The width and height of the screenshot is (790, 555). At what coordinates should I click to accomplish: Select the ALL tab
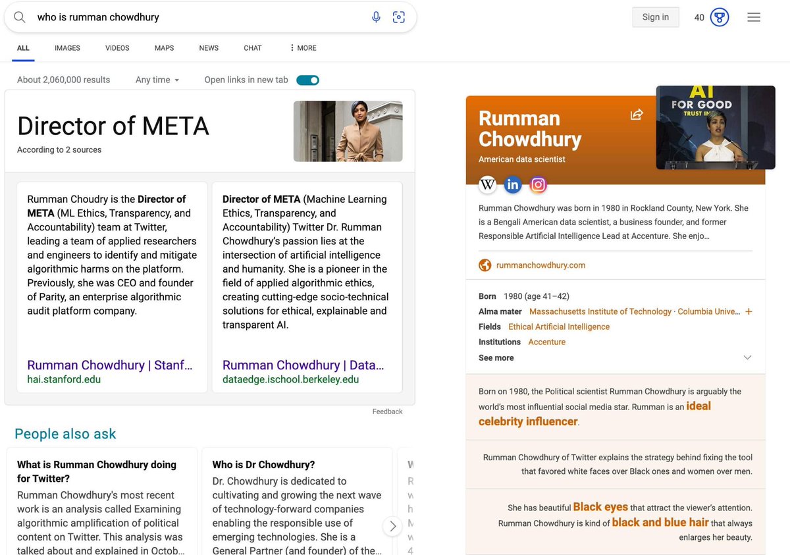(23, 48)
